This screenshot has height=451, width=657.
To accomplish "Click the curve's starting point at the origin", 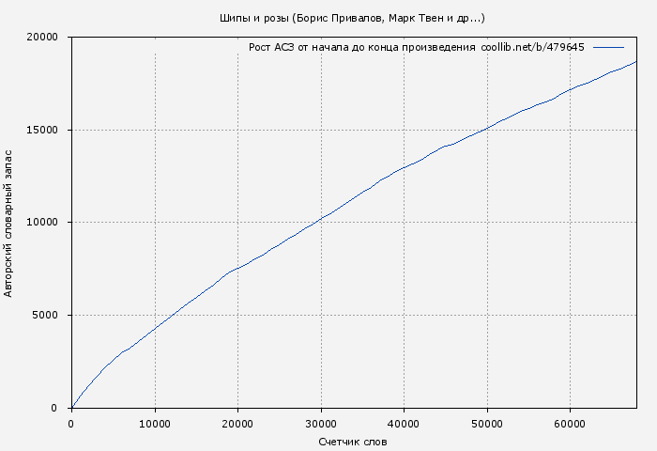I will click(x=71, y=408).
